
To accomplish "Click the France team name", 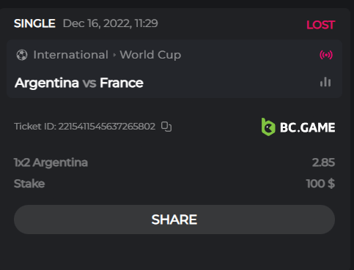I will pos(122,83).
